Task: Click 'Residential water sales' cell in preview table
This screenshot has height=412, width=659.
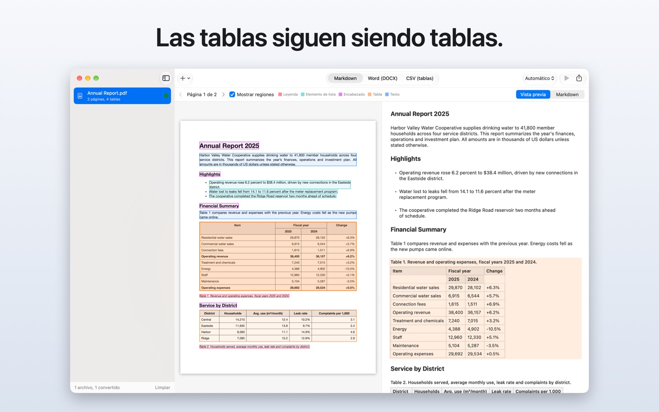Action: 418,287
